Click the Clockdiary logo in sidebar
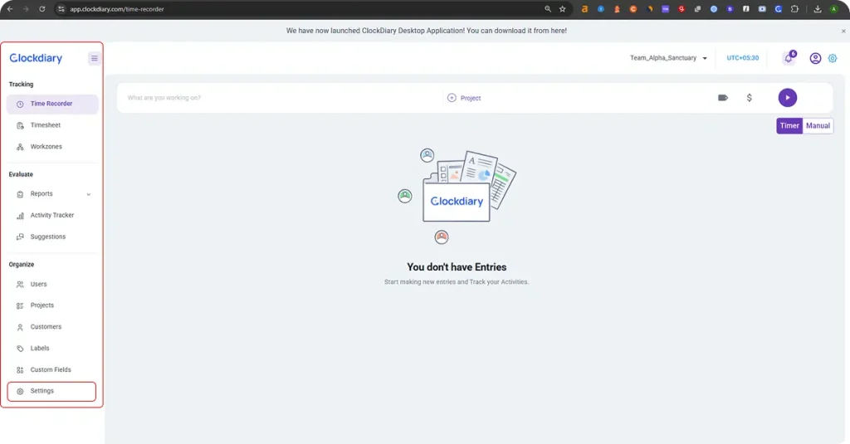The height and width of the screenshot is (444, 850). click(36, 58)
